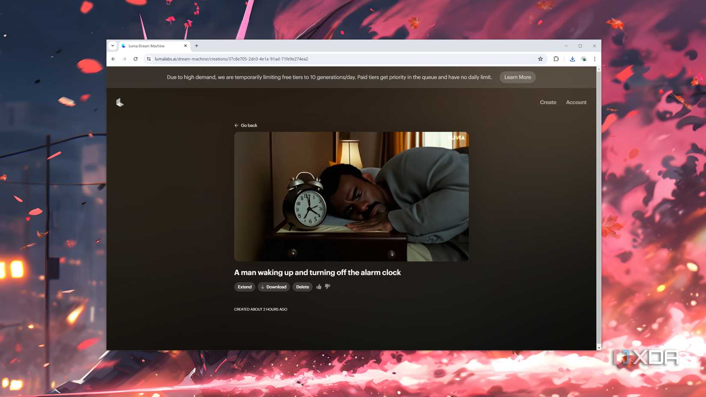Screen dimensions: 706x397
Task: Close the Luma Dream Machine tab
Action: pyautogui.click(x=185, y=46)
